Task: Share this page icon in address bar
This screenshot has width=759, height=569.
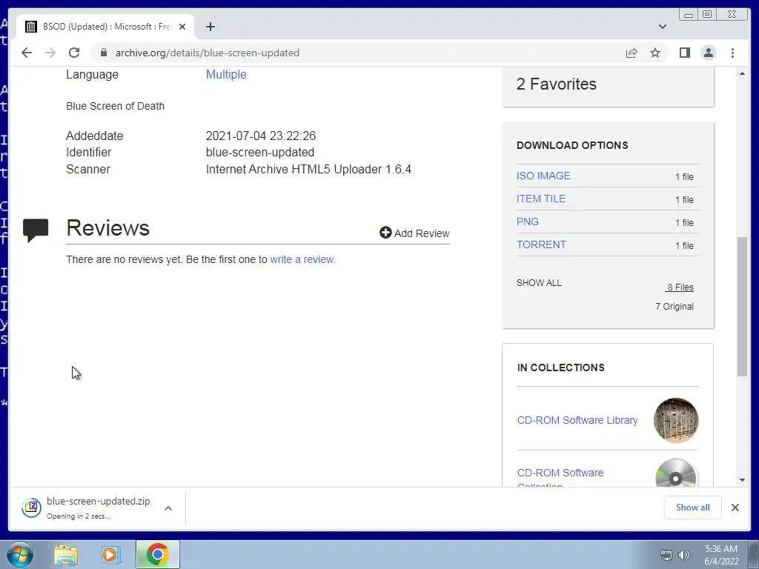Action: click(x=632, y=53)
